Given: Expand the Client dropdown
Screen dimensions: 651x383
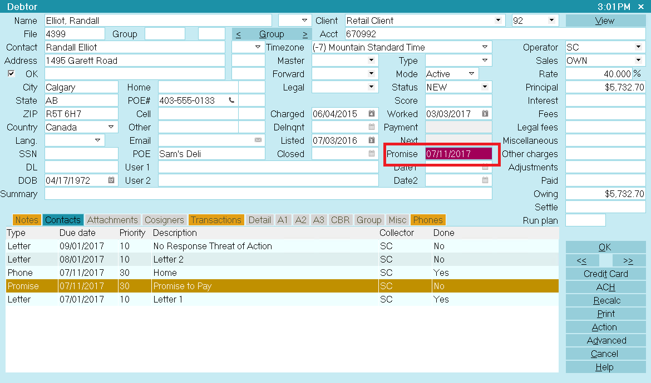Looking at the screenshot, I should pyautogui.click(x=497, y=21).
